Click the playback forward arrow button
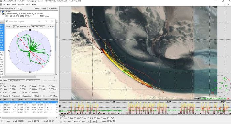This screenshot has width=231, height=124. pos(99,121)
